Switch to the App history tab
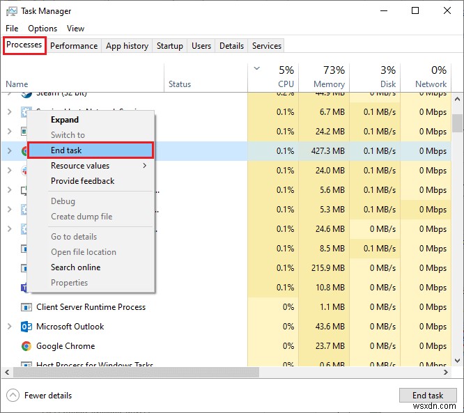This screenshot has width=464, height=413. click(x=127, y=46)
